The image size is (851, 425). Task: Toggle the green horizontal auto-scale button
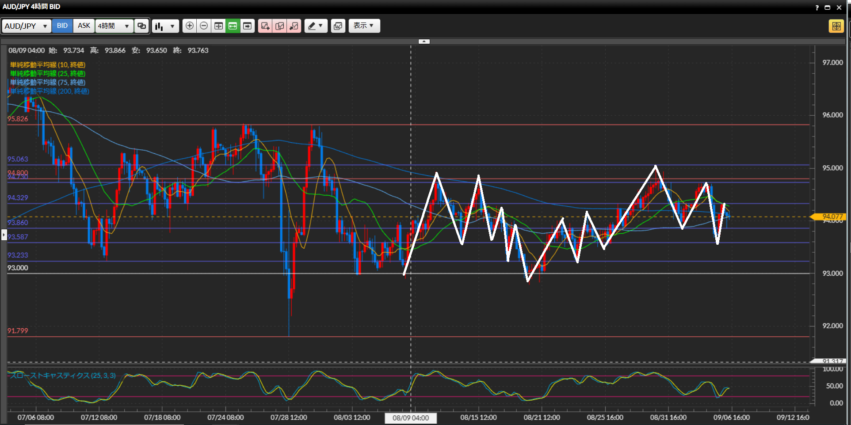(233, 26)
